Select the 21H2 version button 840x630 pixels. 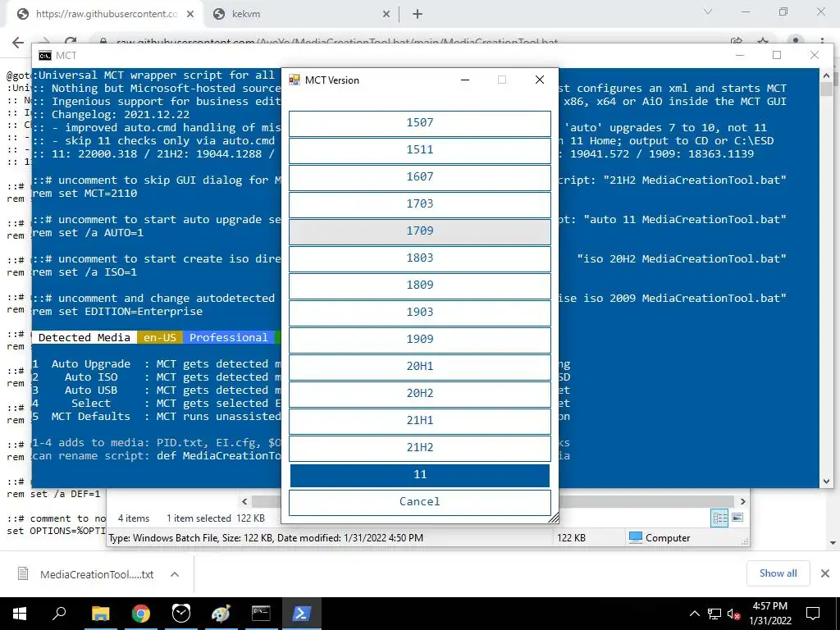tap(419, 448)
